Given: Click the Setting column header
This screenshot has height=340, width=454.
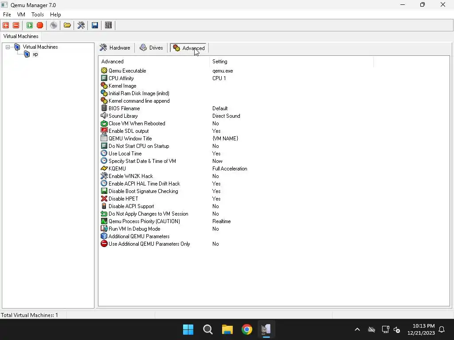Looking at the screenshot, I should [291, 61].
